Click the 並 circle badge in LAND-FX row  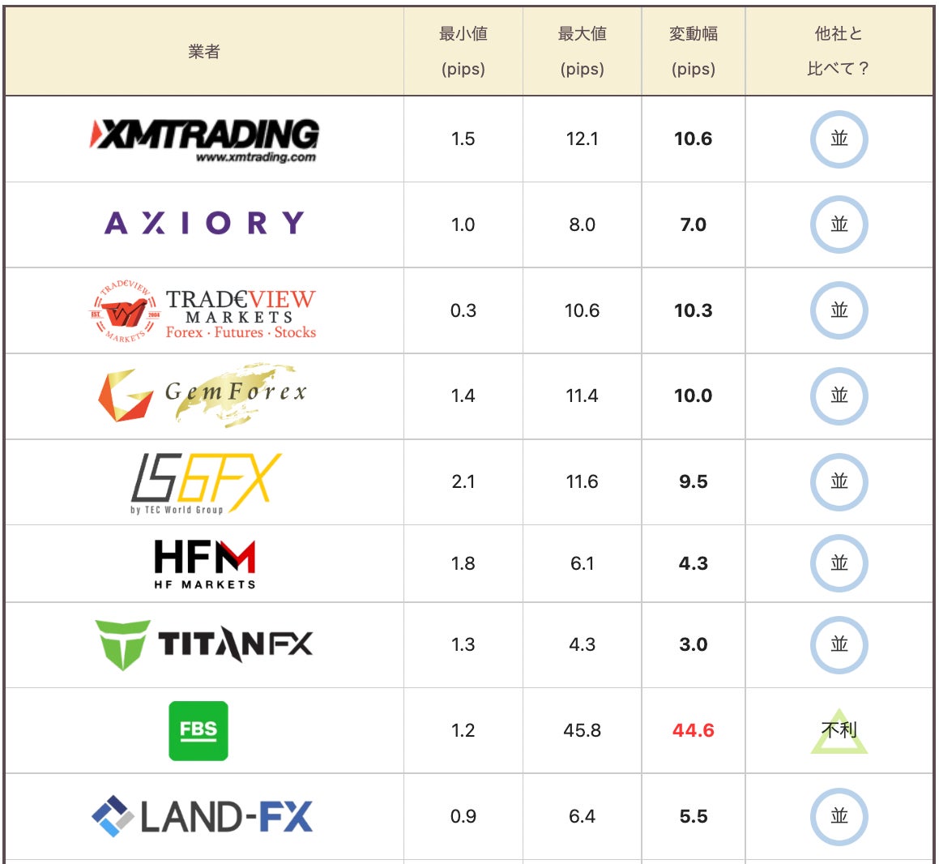click(x=839, y=816)
